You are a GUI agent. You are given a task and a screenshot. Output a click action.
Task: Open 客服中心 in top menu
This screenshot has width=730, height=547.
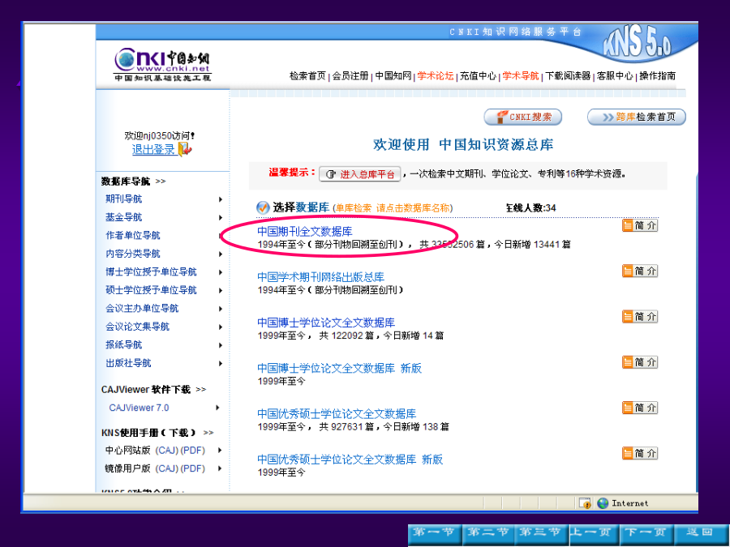tap(615, 76)
